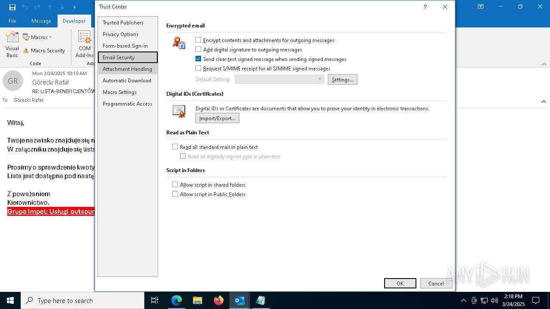Open the Default Setting dropdown
The image size is (550, 309).
[x=279, y=79]
